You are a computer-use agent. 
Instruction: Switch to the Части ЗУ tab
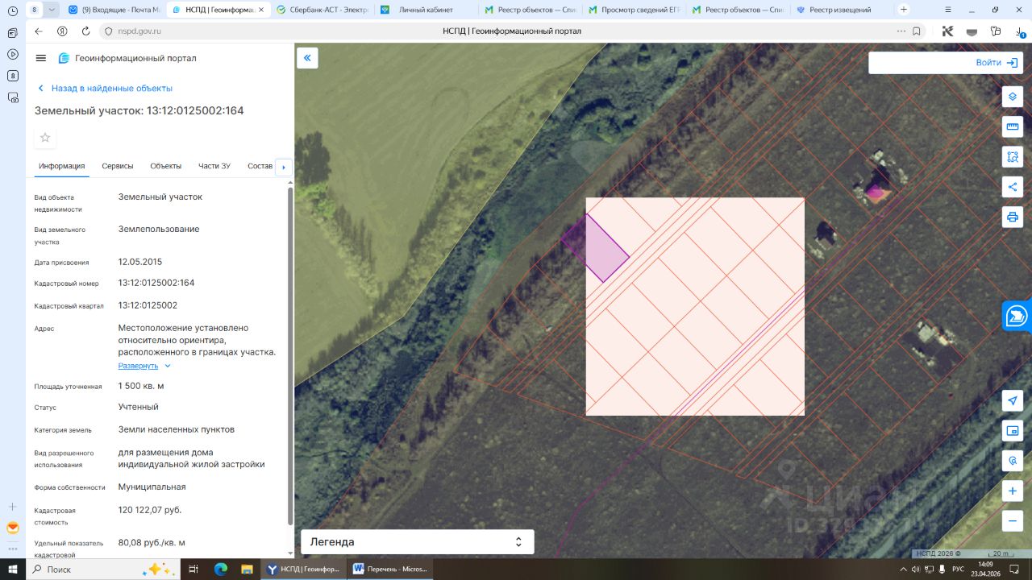click(x=214, y=166)
